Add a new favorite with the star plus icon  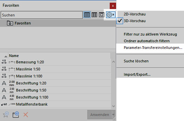[x=6, y=115]
